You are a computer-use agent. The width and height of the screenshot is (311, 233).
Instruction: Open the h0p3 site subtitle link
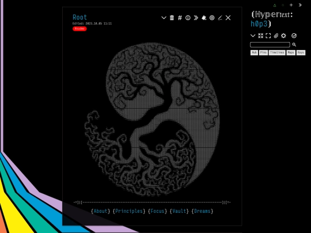point(259,24)
